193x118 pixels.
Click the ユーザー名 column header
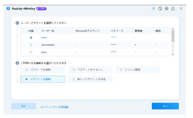[48, 31]
